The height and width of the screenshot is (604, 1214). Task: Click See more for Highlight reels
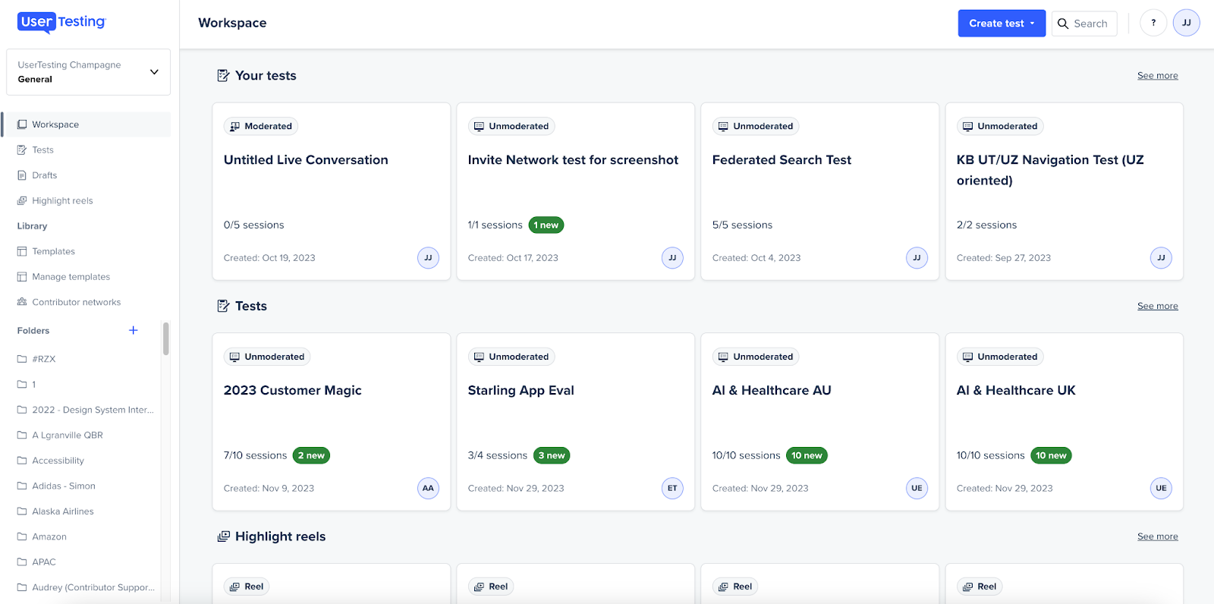click(1157, 536)
